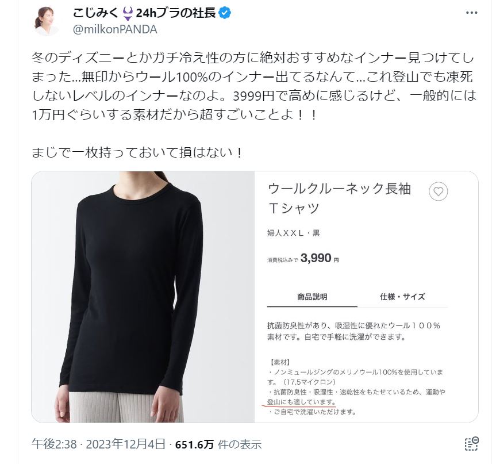Image resolution: width=496 pixels, height=464 pixels.
Task: Open the black wool shirt product image
Action: [143, 297]
